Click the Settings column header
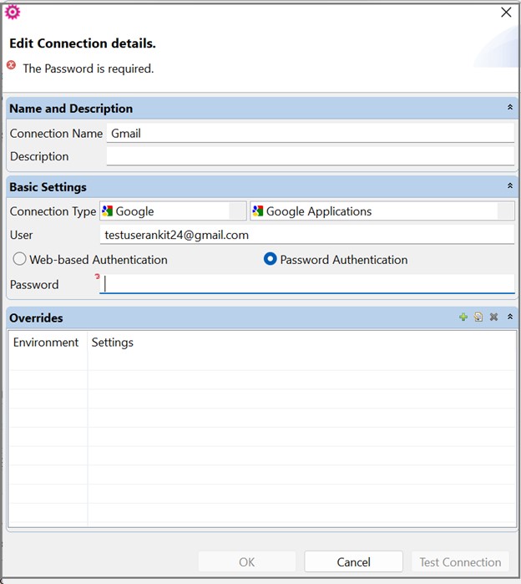Screen dimensions: 521x584 (113, 343)
